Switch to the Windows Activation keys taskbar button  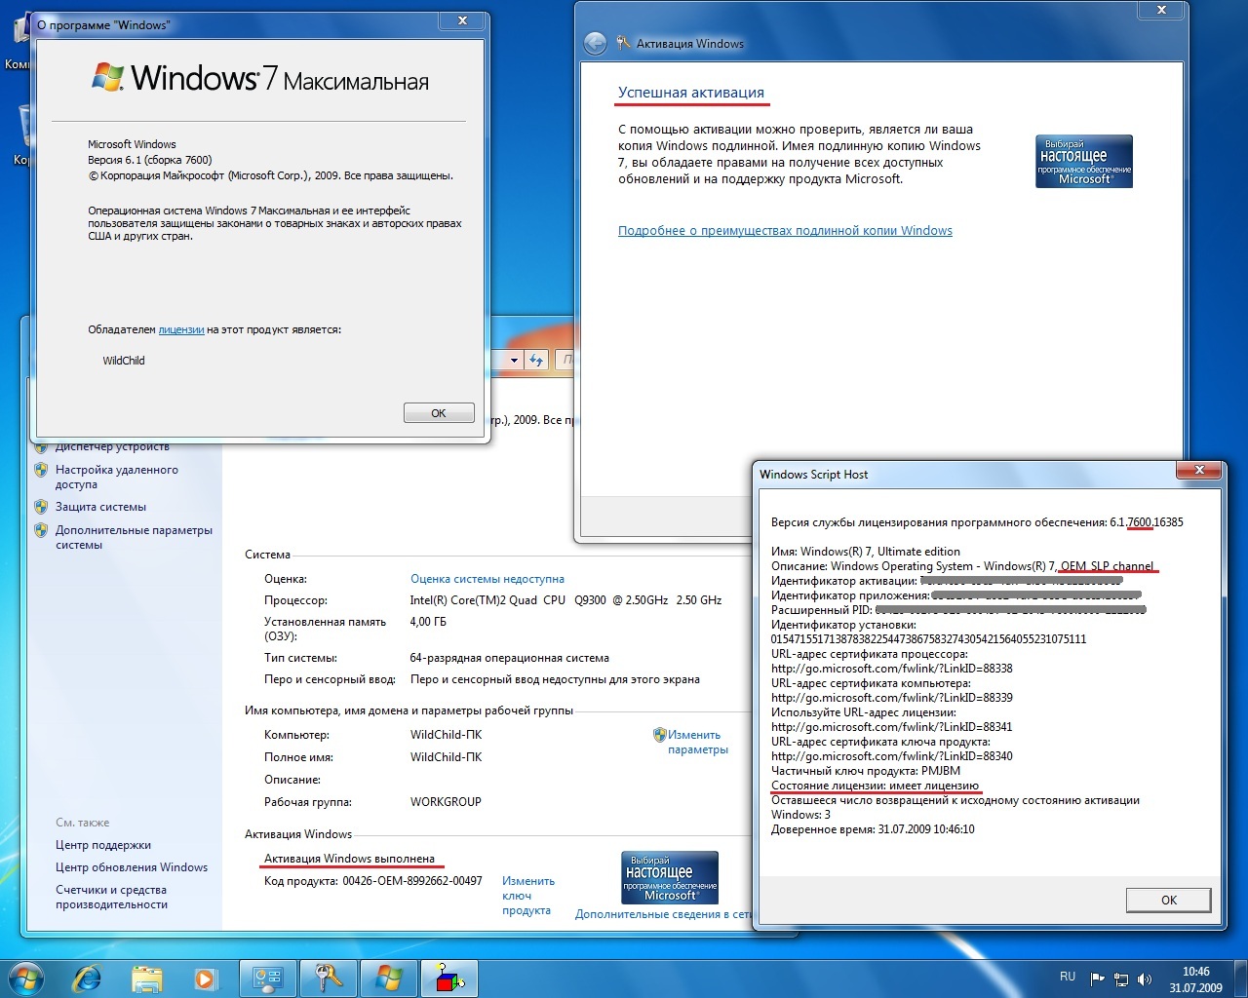(328, 978)
